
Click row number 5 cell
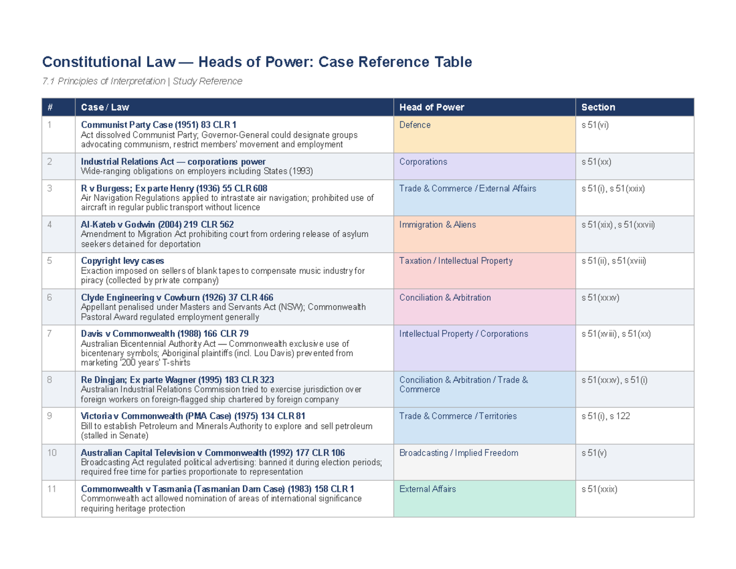[x=58, y=270]
